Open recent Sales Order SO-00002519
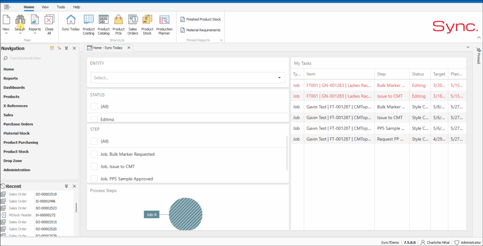The height and width of the screenshot is (246, 483). (x=37, y=194)
